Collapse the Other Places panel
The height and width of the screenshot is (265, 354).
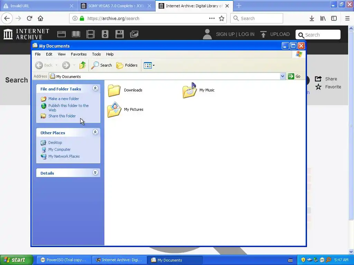pyautogui.click(x=95, y=132)
